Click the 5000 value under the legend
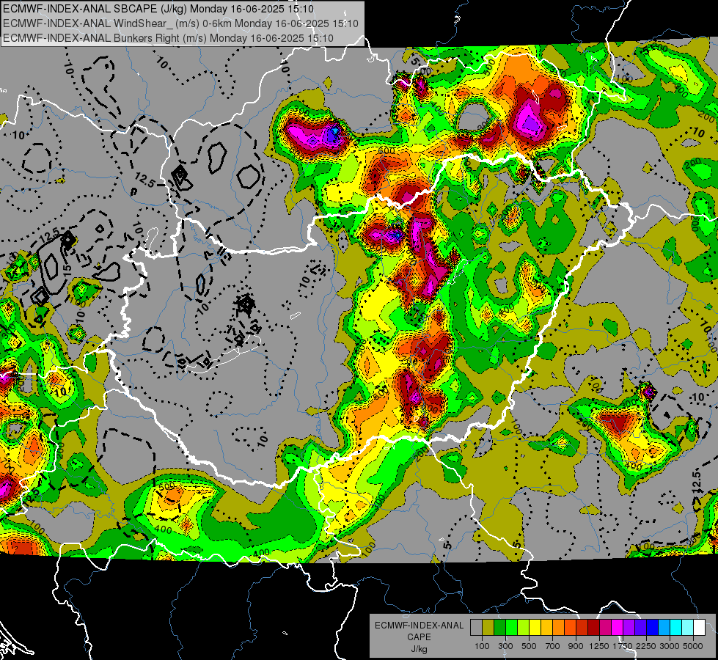 (x=693, y=646)
